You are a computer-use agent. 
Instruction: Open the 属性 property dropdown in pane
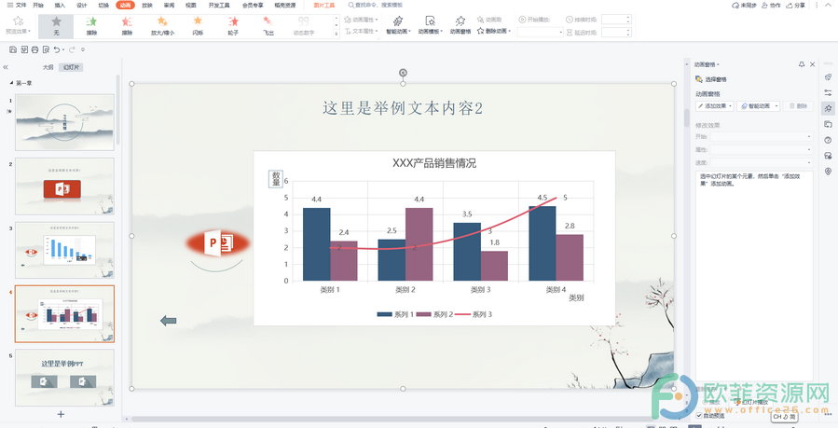[761, 149]
